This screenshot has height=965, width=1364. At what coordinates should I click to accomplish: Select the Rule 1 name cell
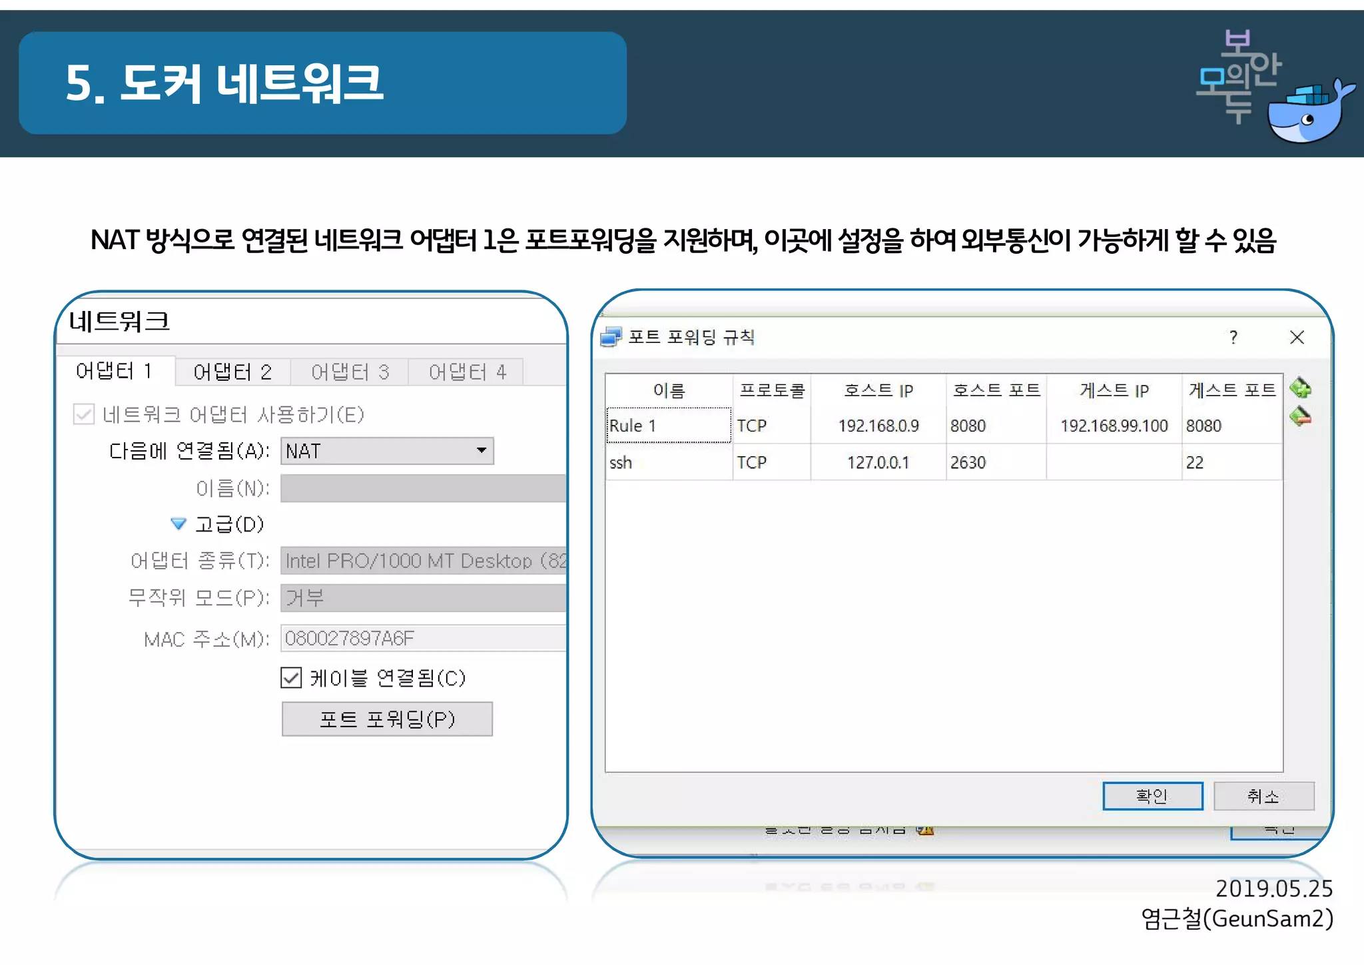669,425
